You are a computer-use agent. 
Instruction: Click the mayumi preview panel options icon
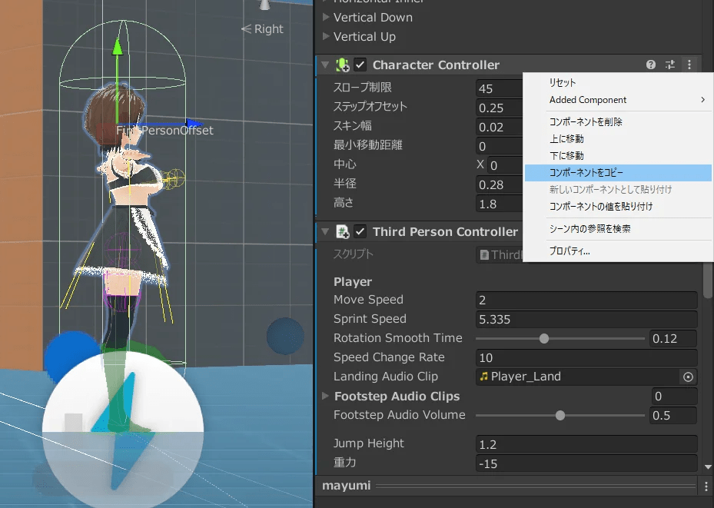[x=706, y=486]
